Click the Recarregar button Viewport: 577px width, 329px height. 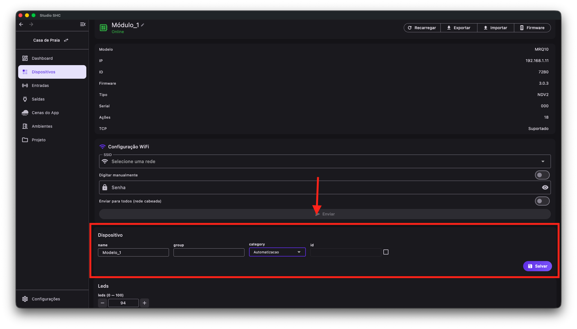(422, 28)
